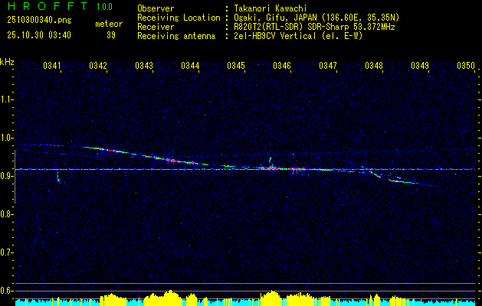
Task: Click observer name Takanori Kawachi
Action: click(x=271, y=8)
